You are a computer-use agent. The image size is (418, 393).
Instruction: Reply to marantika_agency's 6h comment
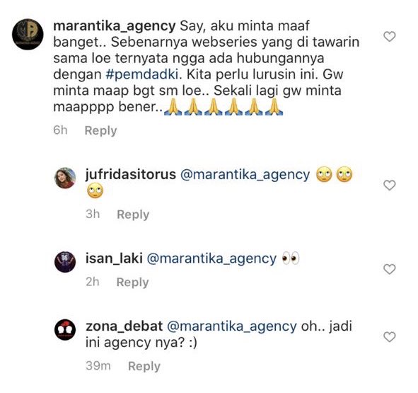100,130
